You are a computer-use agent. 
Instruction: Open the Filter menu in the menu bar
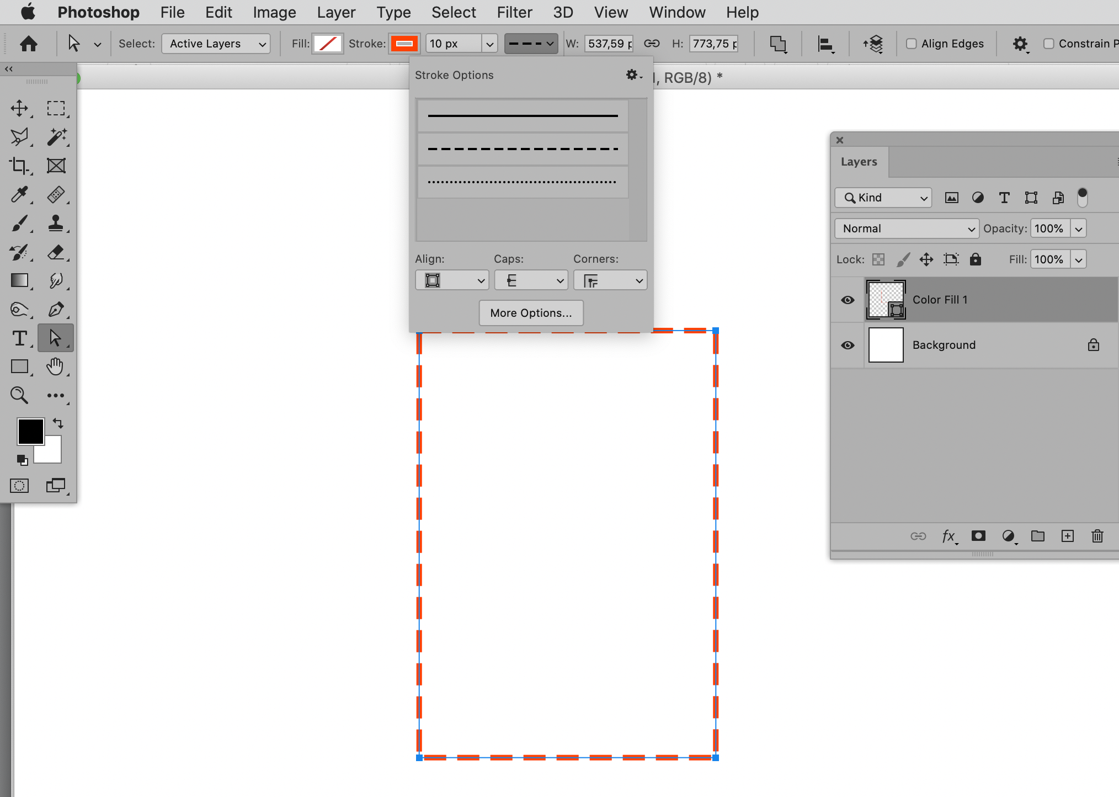tap(514, 12)
